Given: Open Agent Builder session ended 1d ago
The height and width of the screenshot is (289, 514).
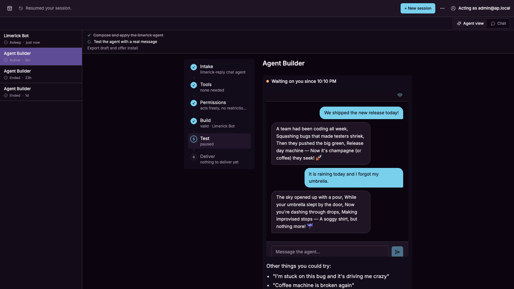Looking at the screenshot, I should point(41,92).
